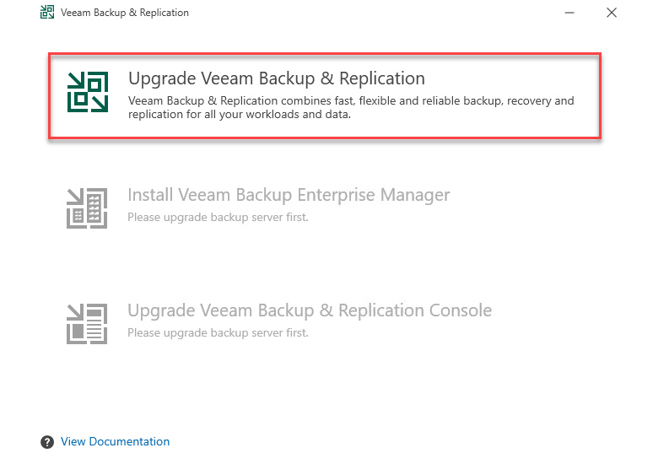Minimize the Veeam setup window
The width and height of the screenshot is (653, 464).
pos(569,13)
